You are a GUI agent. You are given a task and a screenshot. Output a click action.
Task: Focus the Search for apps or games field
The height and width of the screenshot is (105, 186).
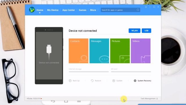tap(120, 10)
